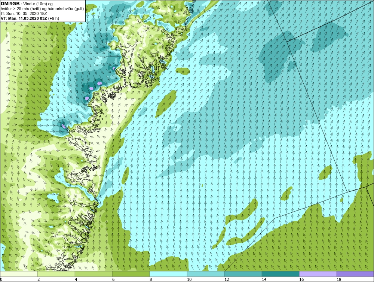Click the "VT: Mán. 11.05.2020 03Z" valid time
374x282 pixels.
(x=24, y=18)
